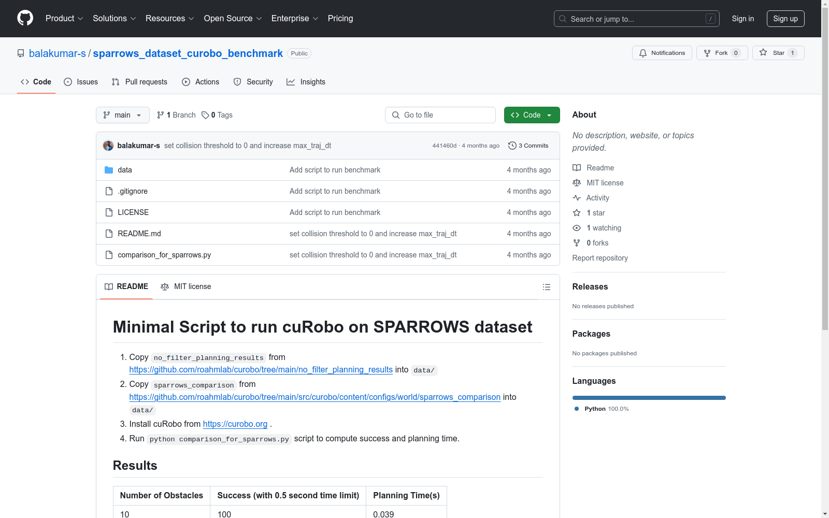Open README outline list icon
829x518 pixels.
(547, 287)
